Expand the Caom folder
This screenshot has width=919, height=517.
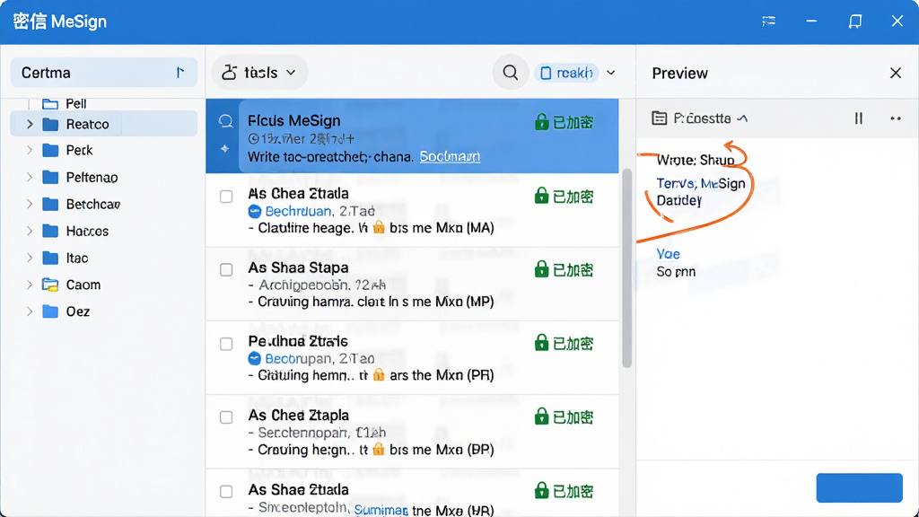[30, 285]
